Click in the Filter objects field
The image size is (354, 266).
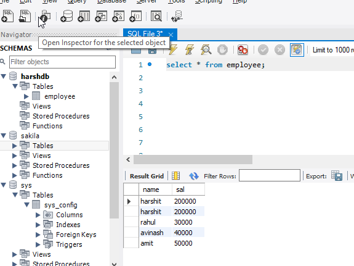[x=62, y=62]
